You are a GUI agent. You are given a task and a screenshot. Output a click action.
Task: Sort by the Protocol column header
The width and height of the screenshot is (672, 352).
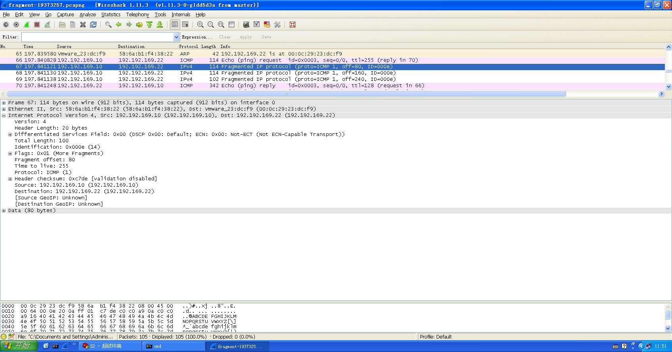tap(189, 46)
